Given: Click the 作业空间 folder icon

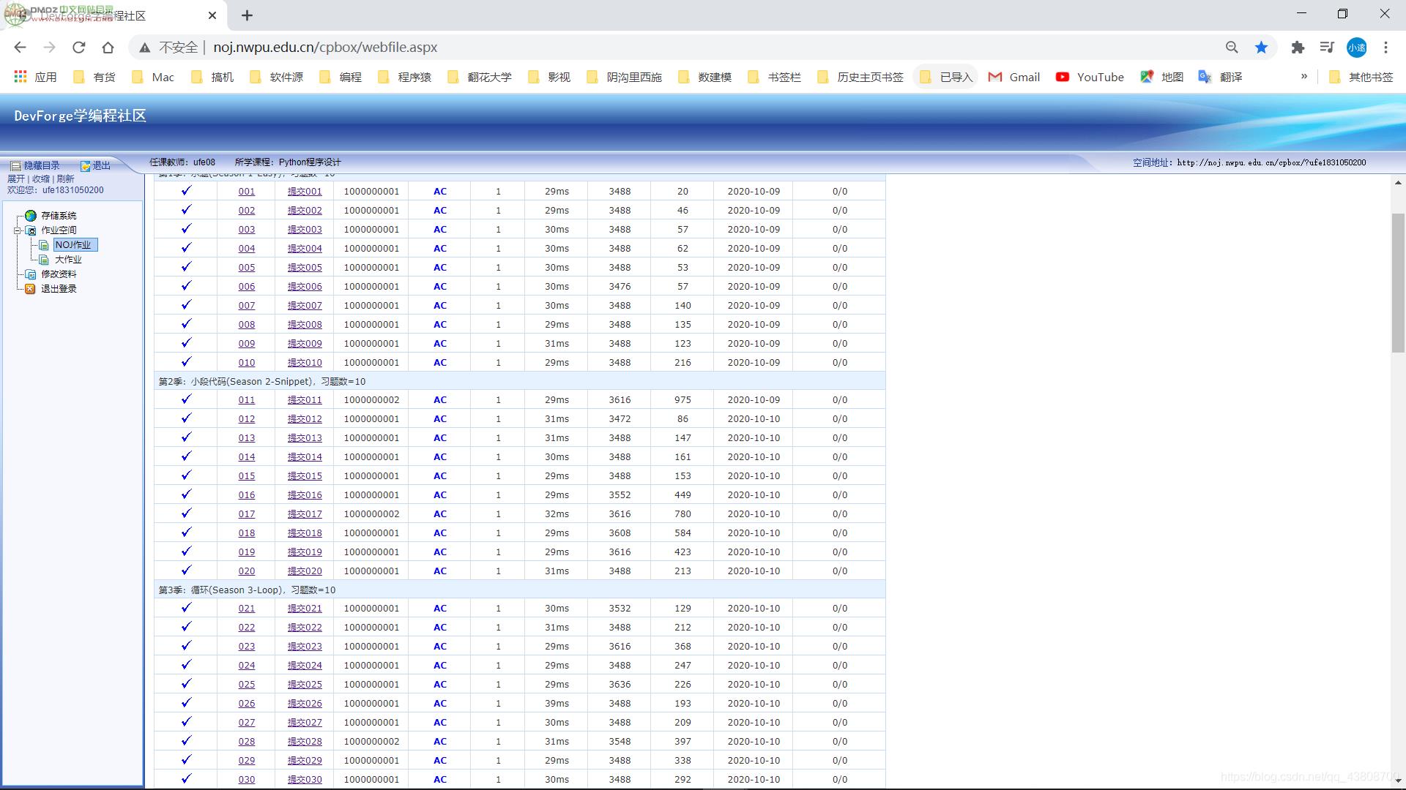Looking at the screenshot, I should point(31,230).
